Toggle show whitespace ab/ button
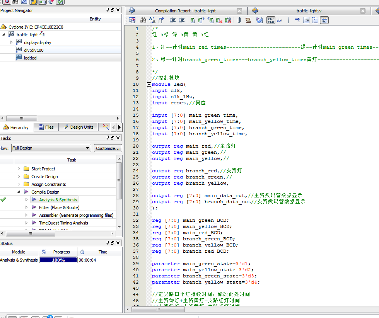379x318 pixels. pos(280,20)
